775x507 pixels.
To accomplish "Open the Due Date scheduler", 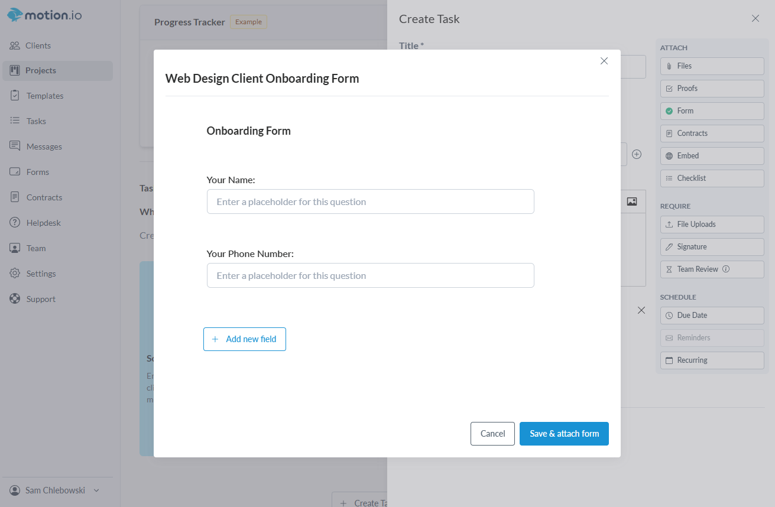I will click(x=712, y=316).
